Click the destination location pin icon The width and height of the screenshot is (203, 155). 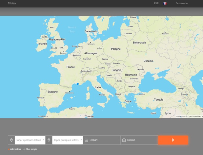pyautogui.click(x=49, y=140)
